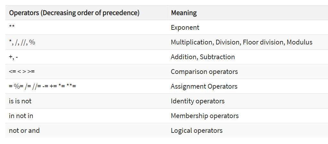
Task: Click the 'Logical operators' cell
Action: tap(196, 131)
